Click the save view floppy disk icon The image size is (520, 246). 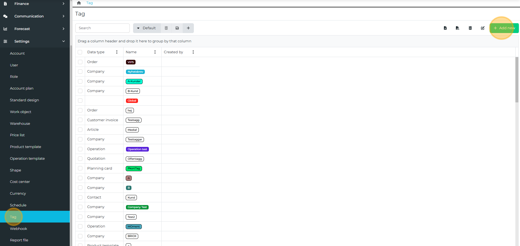click(x=177, y=28)
